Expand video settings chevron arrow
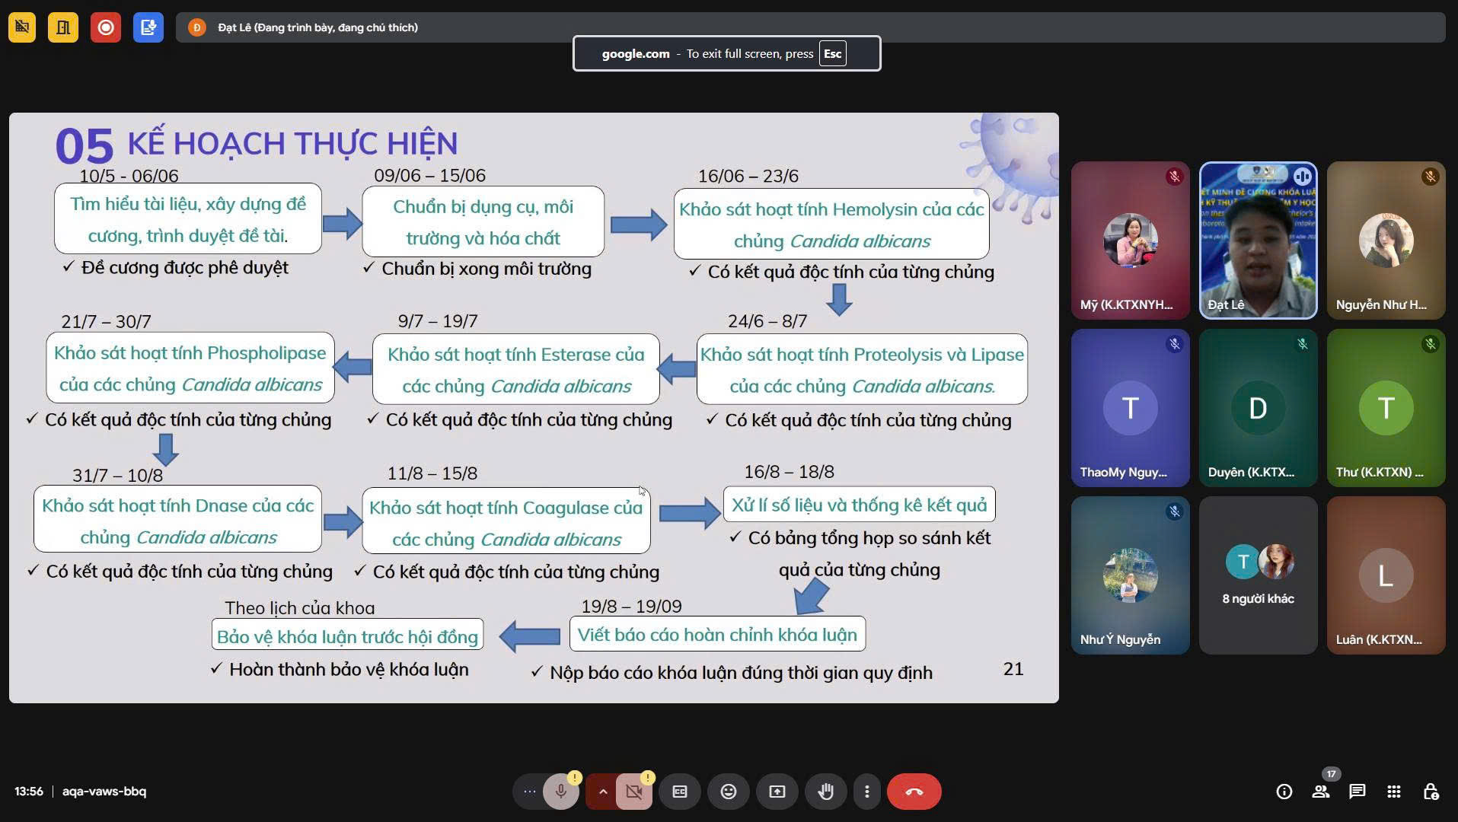 603,792
